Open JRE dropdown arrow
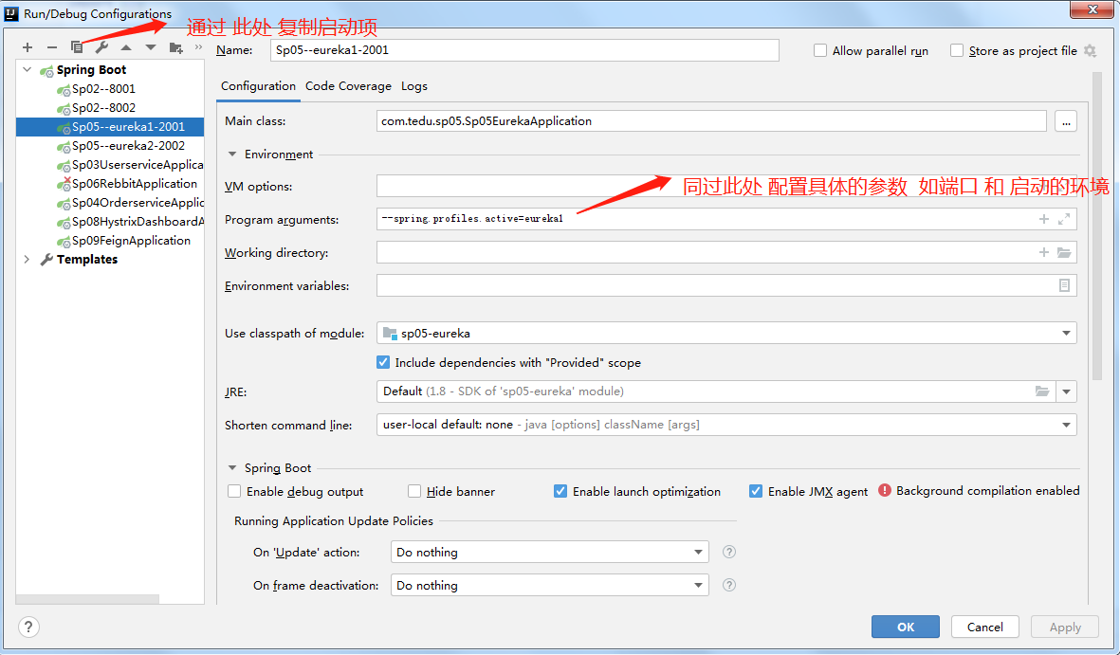This screenshot has width=1120, height=655. pyautogui.click(x=1066, y=391)
